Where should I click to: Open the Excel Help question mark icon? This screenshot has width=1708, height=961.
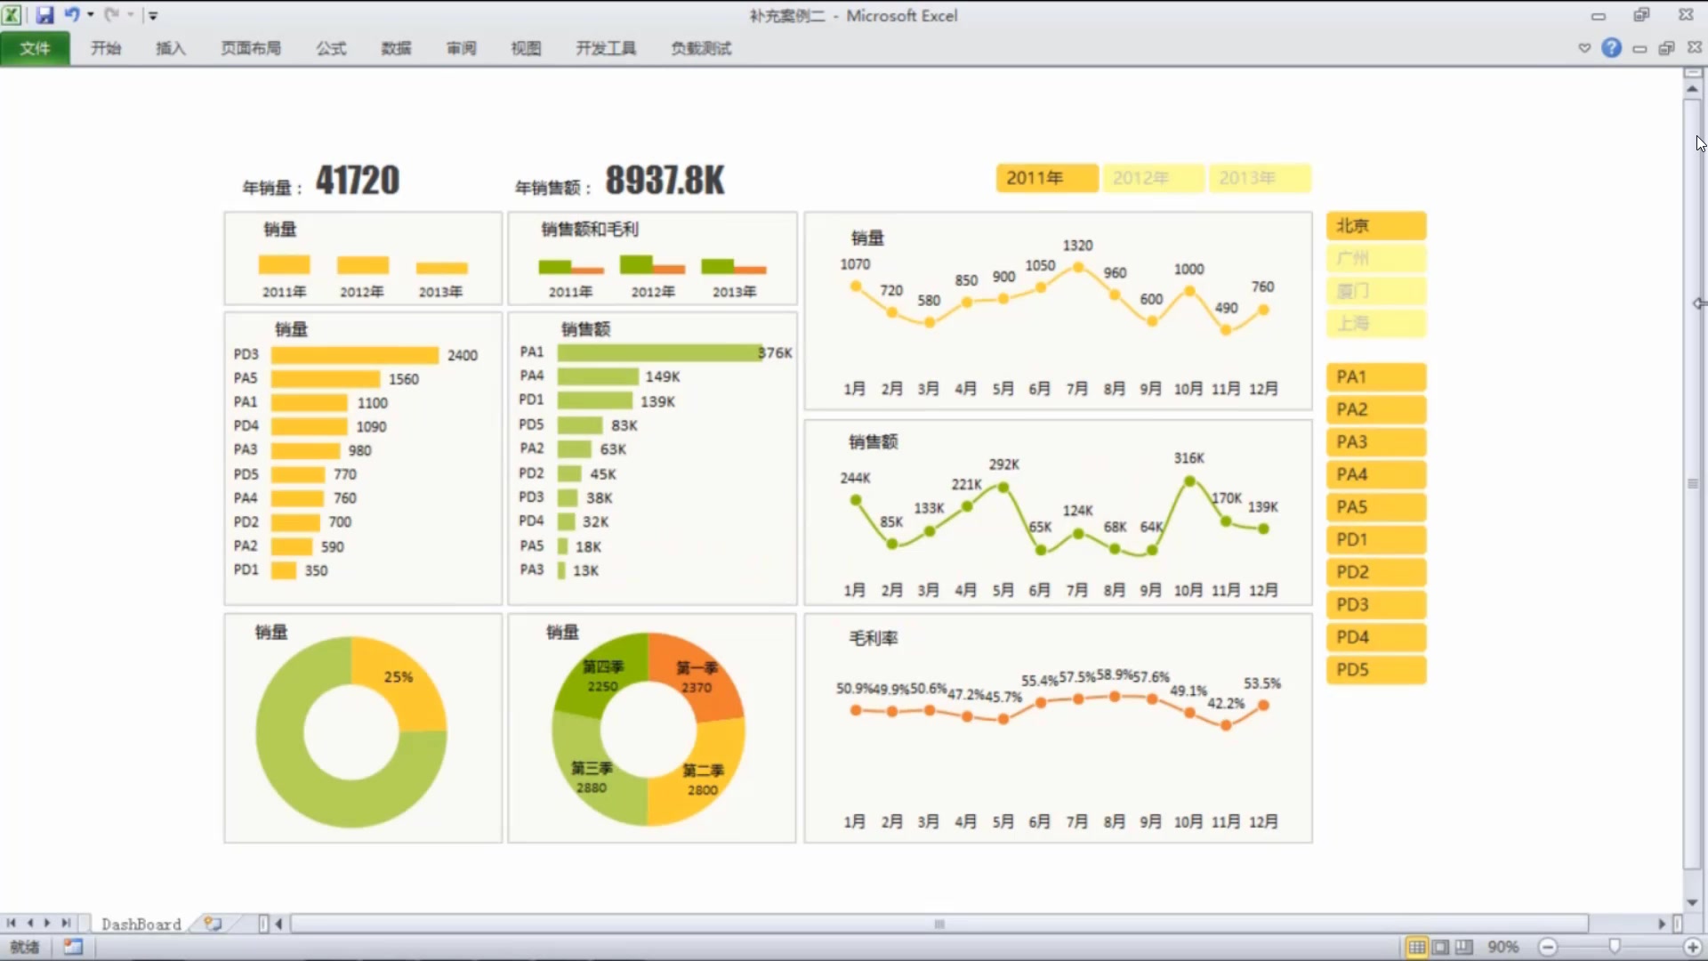[x=1611, y=48]
